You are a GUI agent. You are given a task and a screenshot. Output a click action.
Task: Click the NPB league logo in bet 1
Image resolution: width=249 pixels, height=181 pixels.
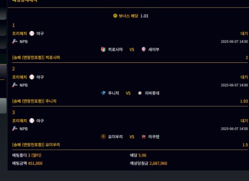(x=15, y=41)
